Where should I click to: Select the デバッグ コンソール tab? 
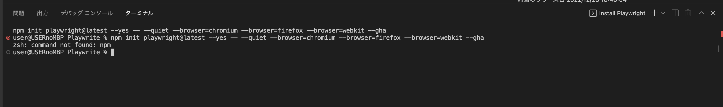click(86, 13)
